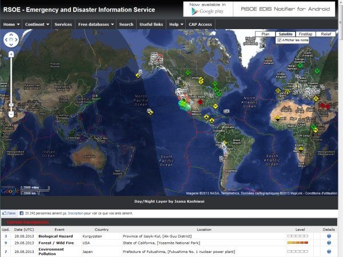The image size is (343, 257).
Task: Zoom in with the map plus button
Action: (x=11, y=54)
